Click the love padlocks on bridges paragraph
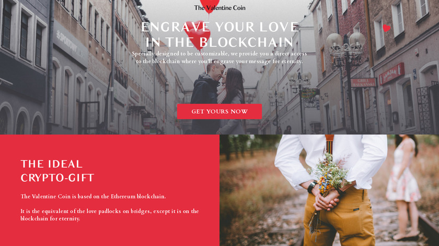Viewport: 439px width, 246px height. [x=109, y=215]
